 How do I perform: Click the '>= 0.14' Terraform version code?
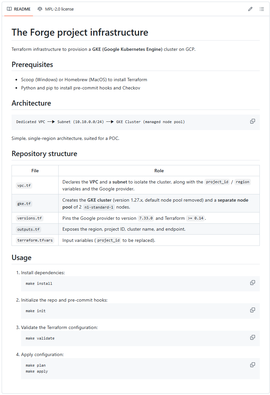[x=196, y=218]
